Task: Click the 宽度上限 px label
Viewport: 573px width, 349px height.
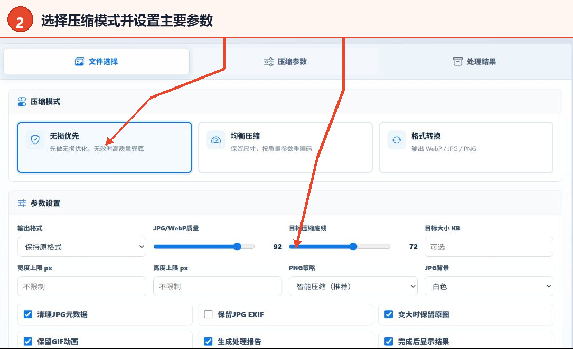Action: coord(35,268)
